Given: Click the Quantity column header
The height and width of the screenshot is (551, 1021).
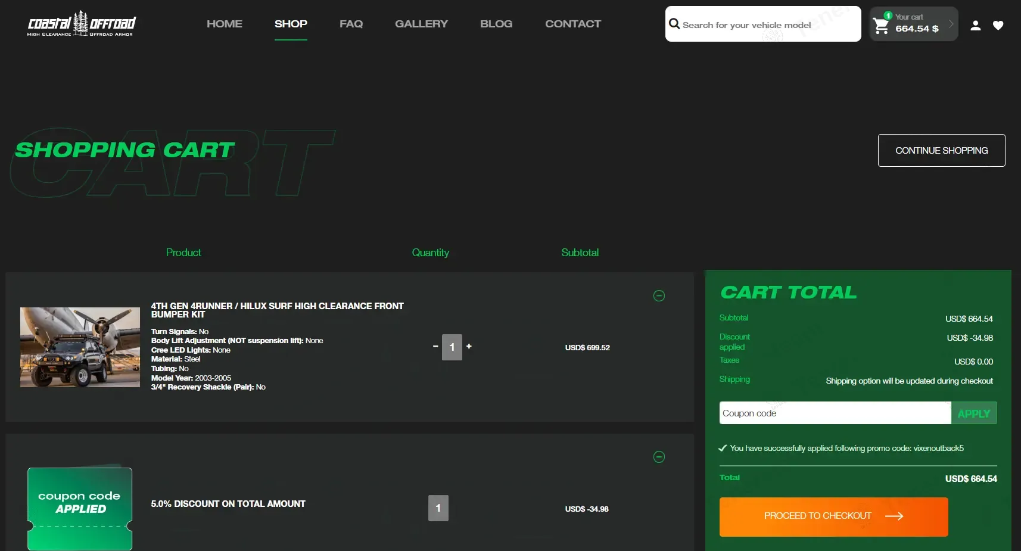Looking at the screenshot, I should point(430,253).
